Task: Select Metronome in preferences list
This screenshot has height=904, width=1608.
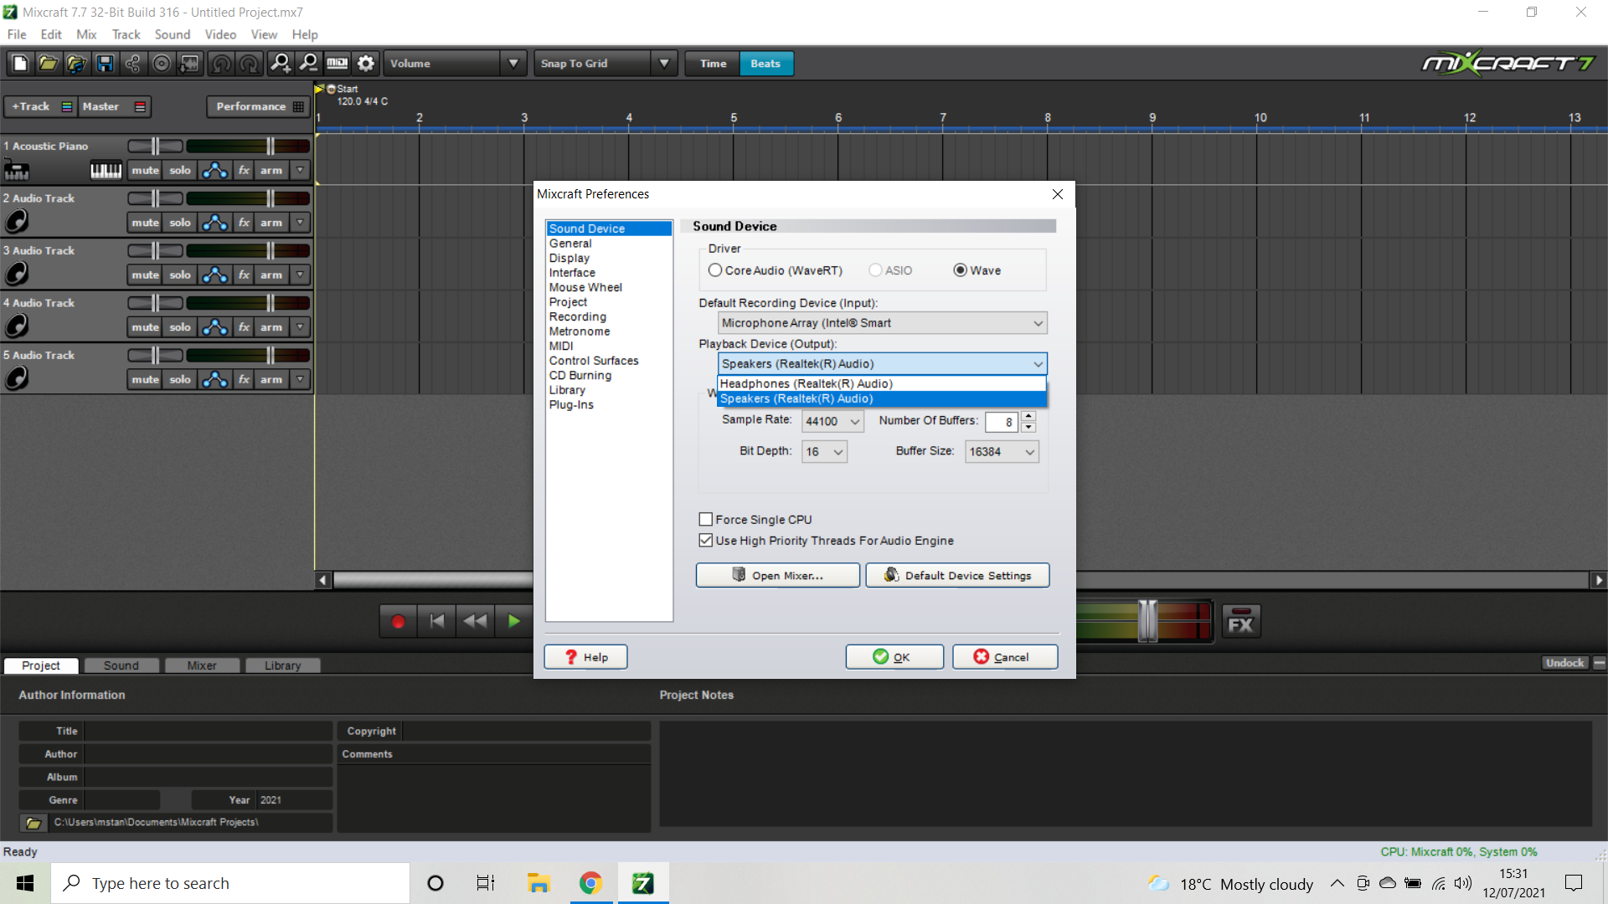Action: (580, 331)
